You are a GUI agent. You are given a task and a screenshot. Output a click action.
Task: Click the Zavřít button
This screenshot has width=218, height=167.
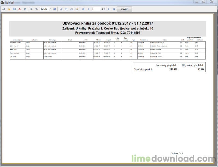(x=124, y=9)
